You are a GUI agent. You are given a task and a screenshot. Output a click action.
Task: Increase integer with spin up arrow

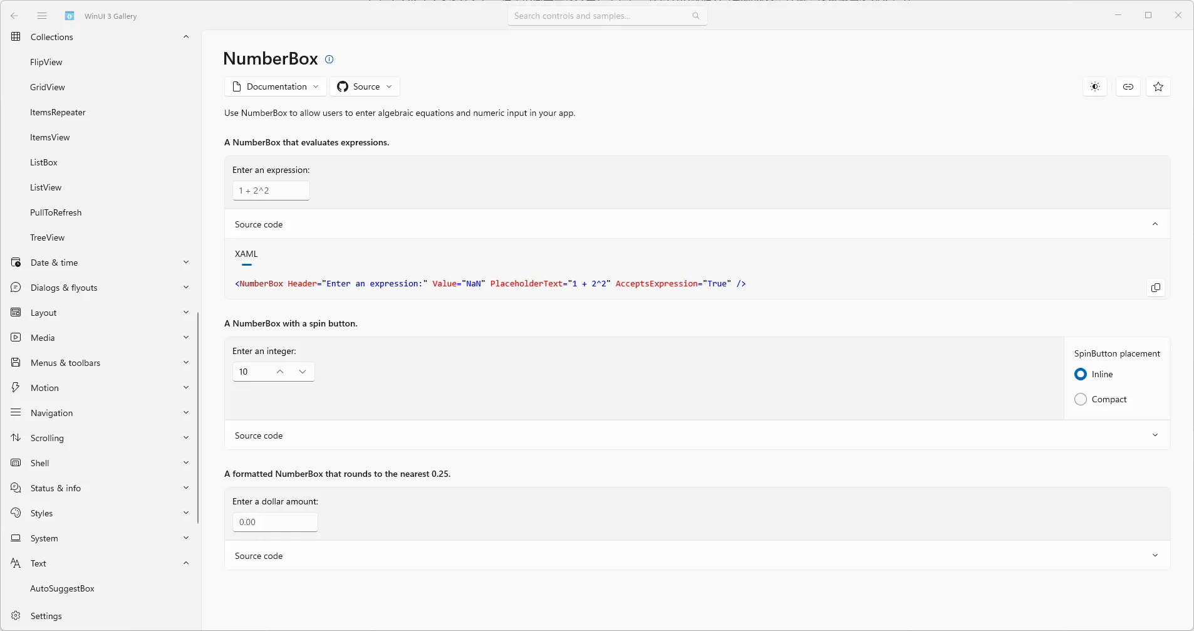pyautogui.click(x=280, y=372)
